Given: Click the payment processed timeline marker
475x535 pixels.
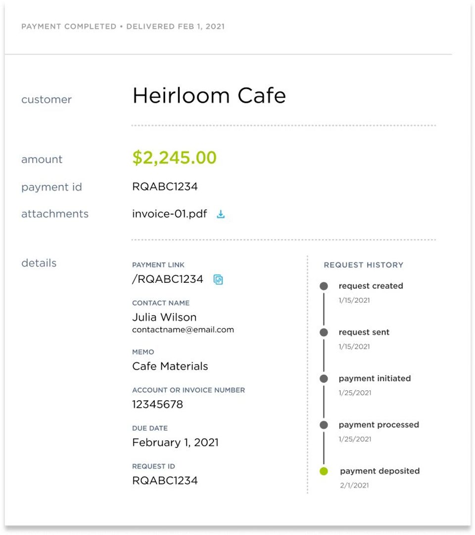Looking at the screenshot, I should (324, 425).
